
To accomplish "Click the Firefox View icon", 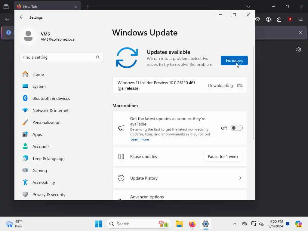I will pos(6,7).
